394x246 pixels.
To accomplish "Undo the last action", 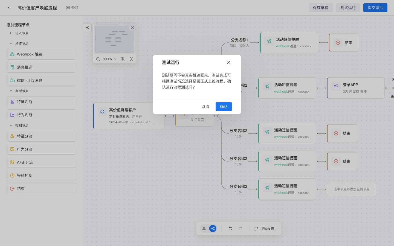I will tap(230, 229).
